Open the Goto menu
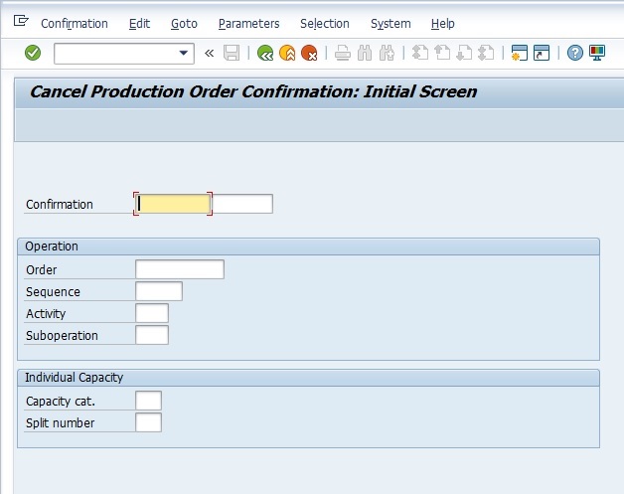The height and width of the screenshot is (494, 624). click(x=184, y=24)
